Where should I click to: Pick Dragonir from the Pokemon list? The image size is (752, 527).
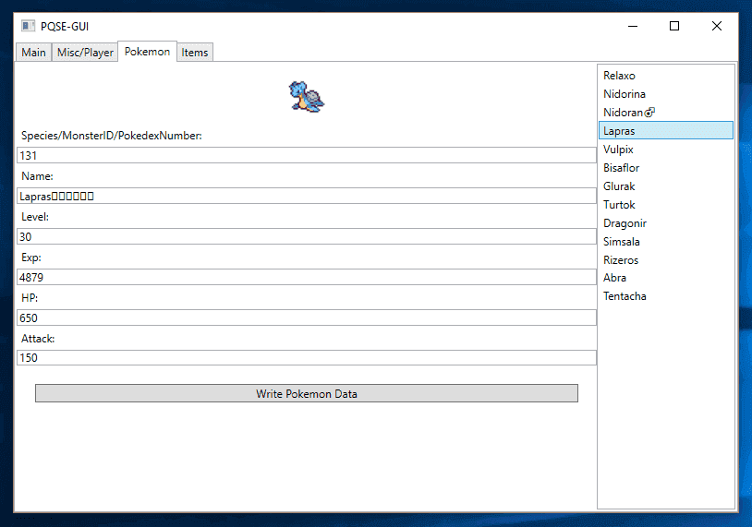pos(666,223)
